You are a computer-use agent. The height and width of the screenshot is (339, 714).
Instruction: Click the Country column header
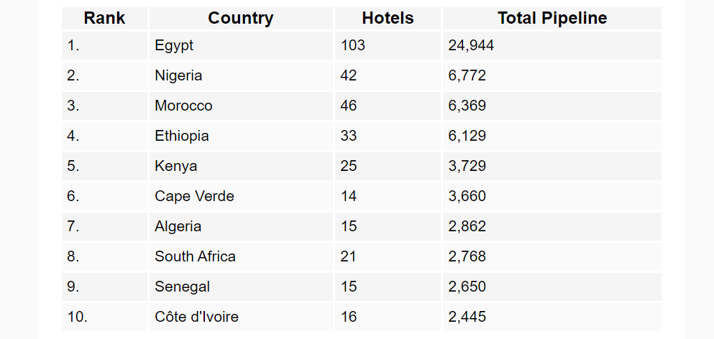[241, 18]
